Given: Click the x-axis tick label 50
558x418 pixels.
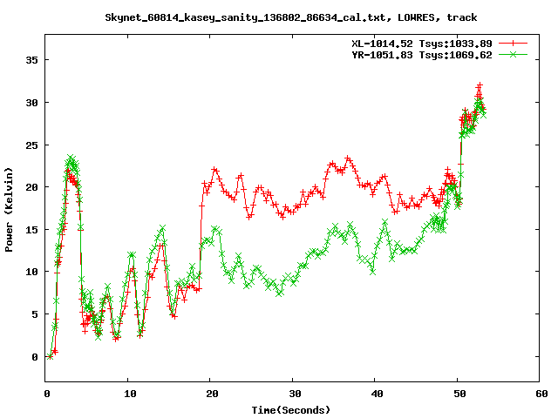Looking at the screenshot, I should 459,394.
